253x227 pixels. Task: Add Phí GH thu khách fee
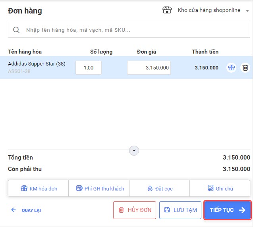click(99, 189)
